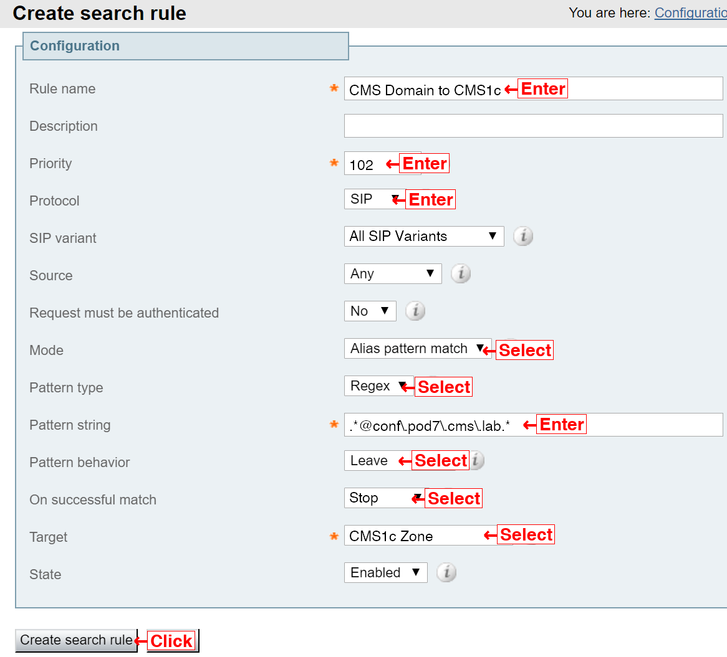
Task: Focus the Priority field showing 102
Action: tap(382, 163)
